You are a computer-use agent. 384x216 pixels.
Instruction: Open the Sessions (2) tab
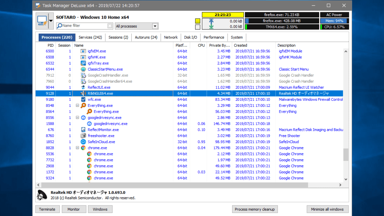(118, 37)
